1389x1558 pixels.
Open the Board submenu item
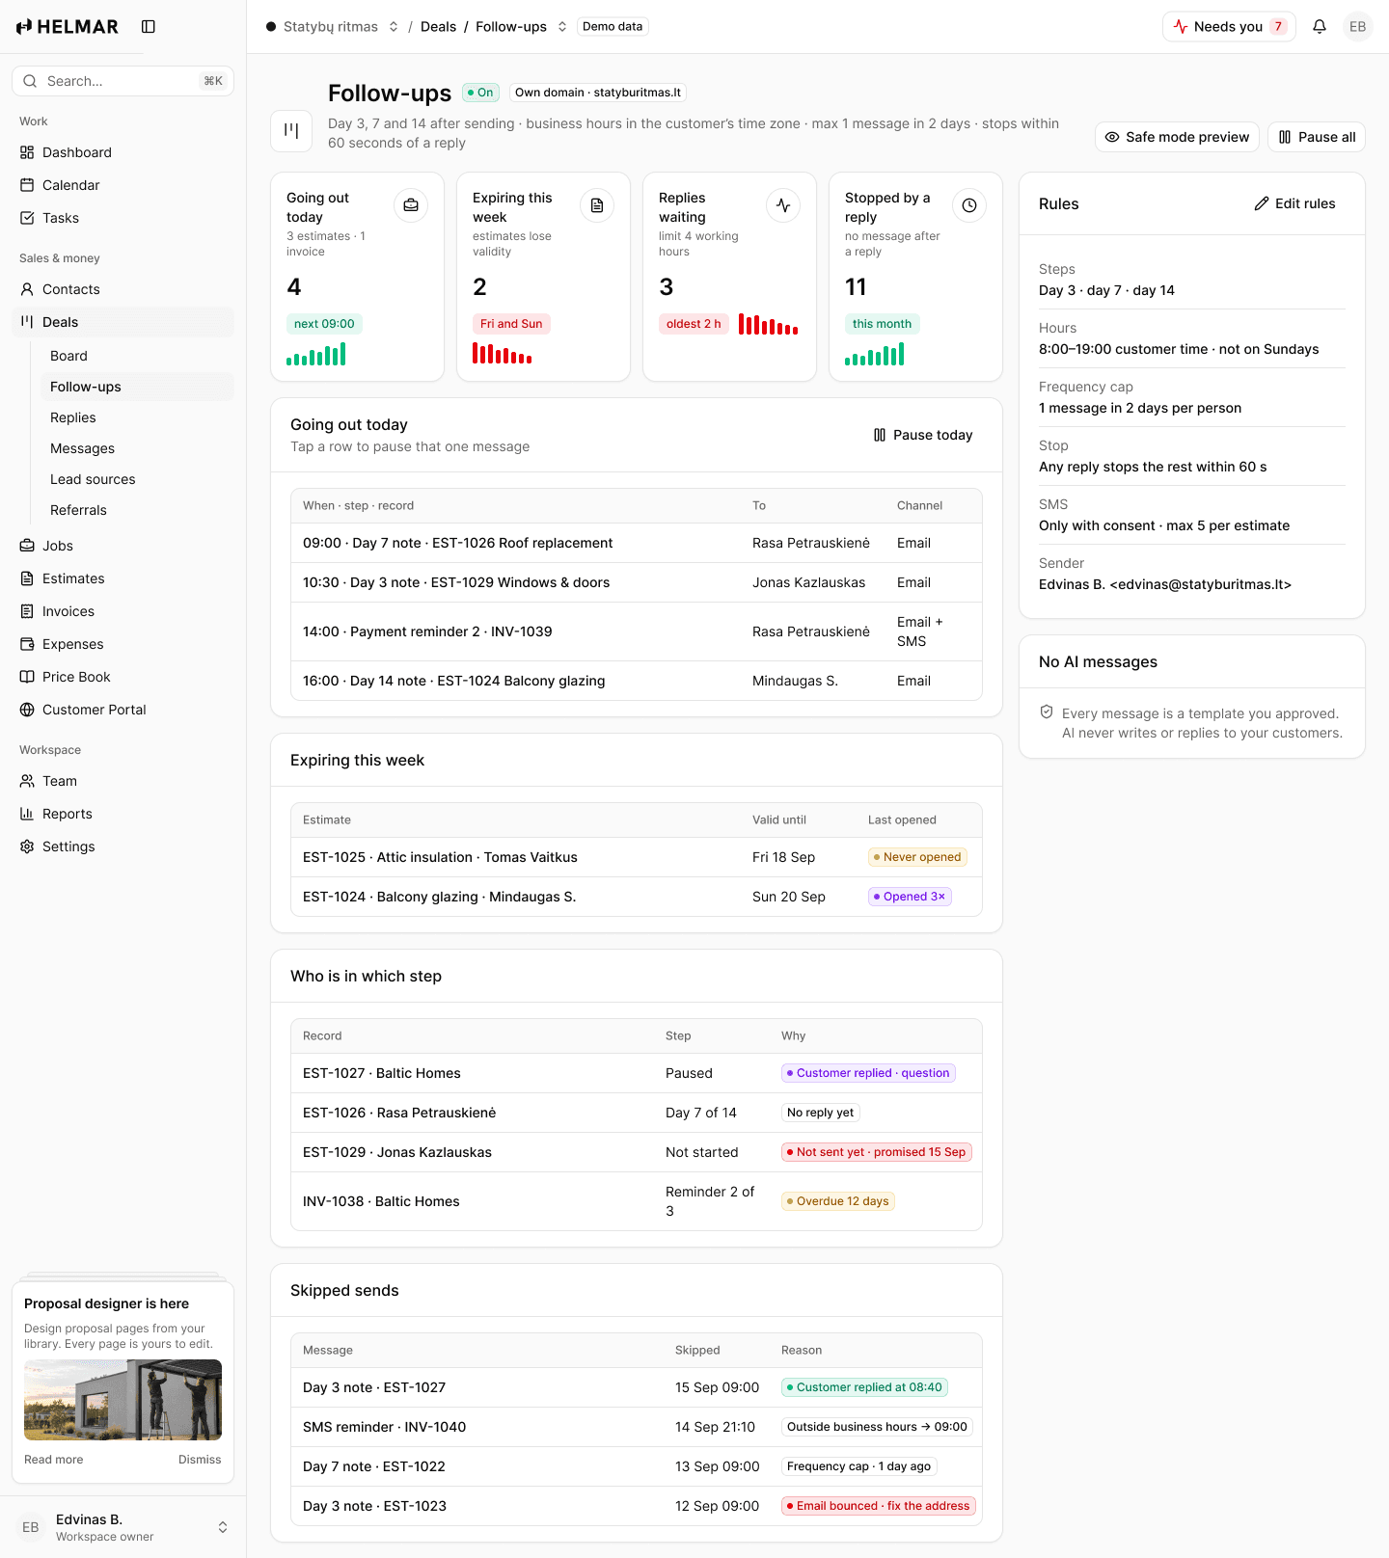tap(136, 356)
